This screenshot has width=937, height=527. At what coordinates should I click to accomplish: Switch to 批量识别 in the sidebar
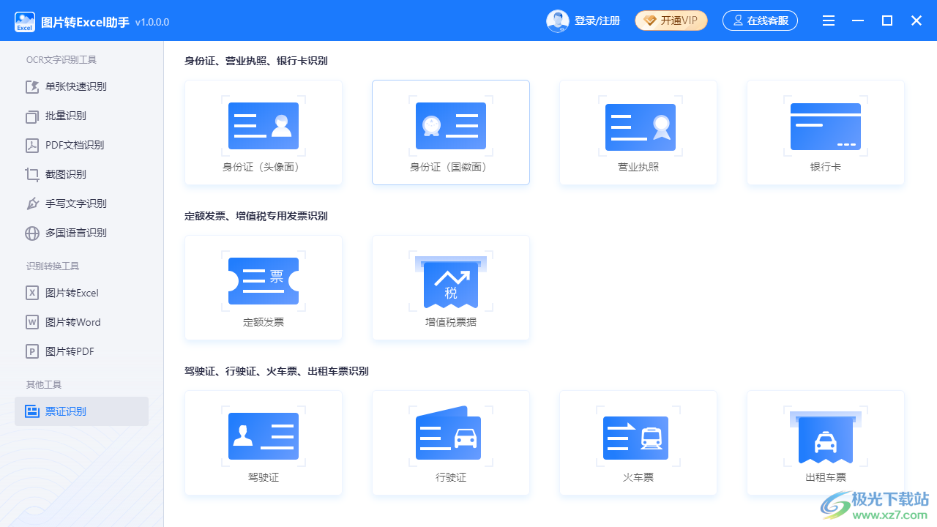[81, 116]
